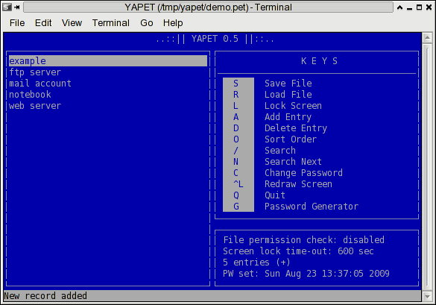
Task: Click the / key label
Action: (x=236, y=151)
